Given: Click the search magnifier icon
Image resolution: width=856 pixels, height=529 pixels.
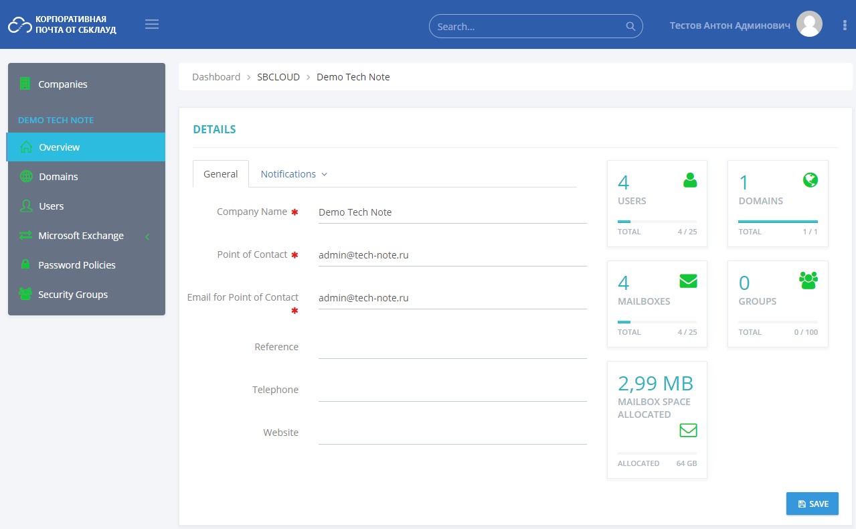Looking at the screenshot, I should pos(630,26).
